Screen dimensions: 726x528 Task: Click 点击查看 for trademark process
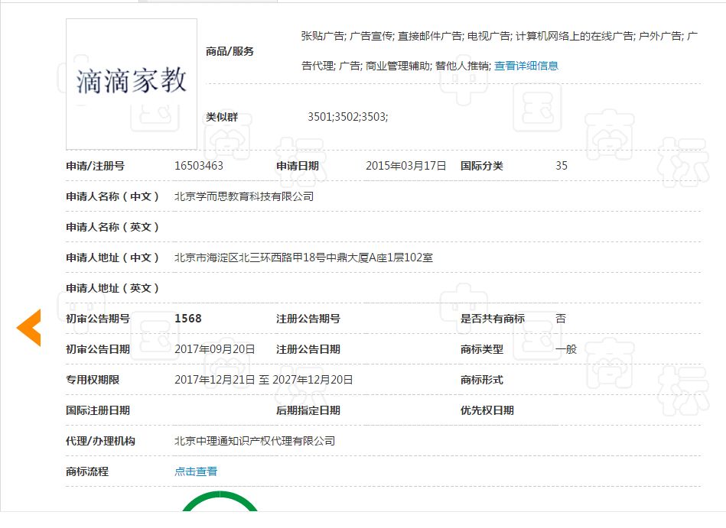(x=196, y=471)
